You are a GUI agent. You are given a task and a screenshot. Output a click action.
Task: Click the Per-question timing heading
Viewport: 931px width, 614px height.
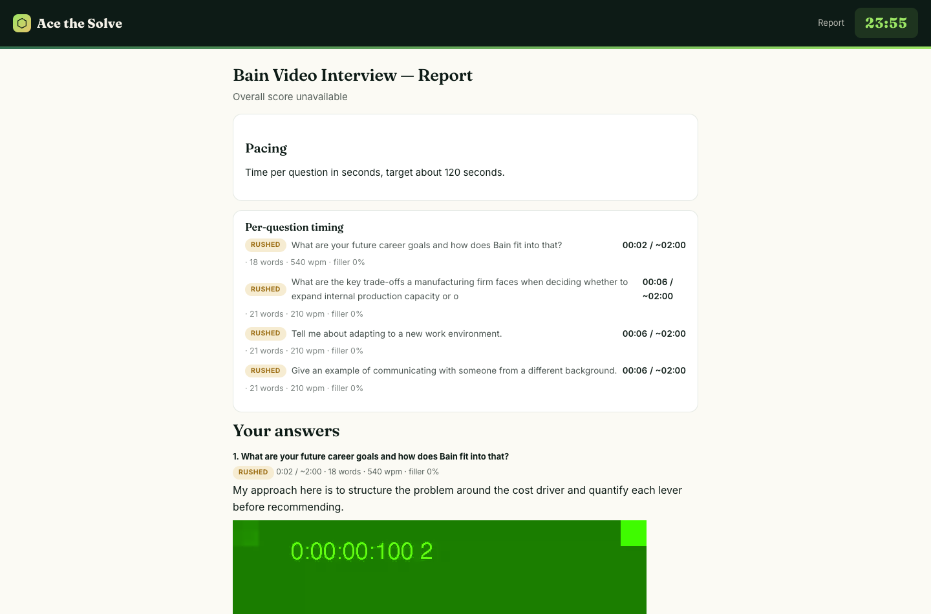pos(294,227)
